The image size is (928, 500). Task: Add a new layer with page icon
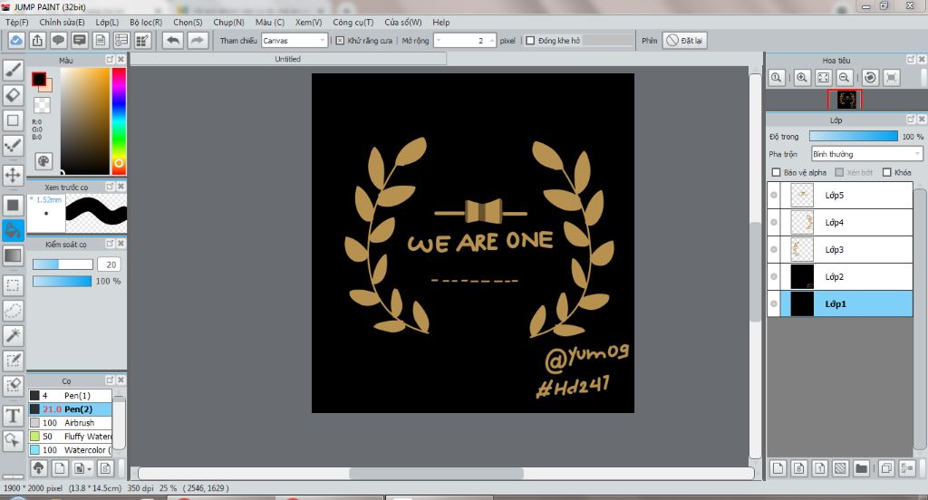(x=778, y=468)
